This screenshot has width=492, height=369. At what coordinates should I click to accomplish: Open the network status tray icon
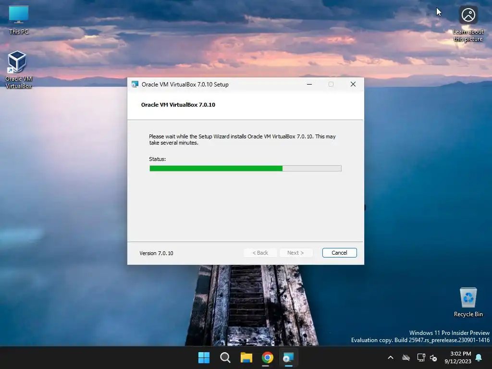pos(421,357)
